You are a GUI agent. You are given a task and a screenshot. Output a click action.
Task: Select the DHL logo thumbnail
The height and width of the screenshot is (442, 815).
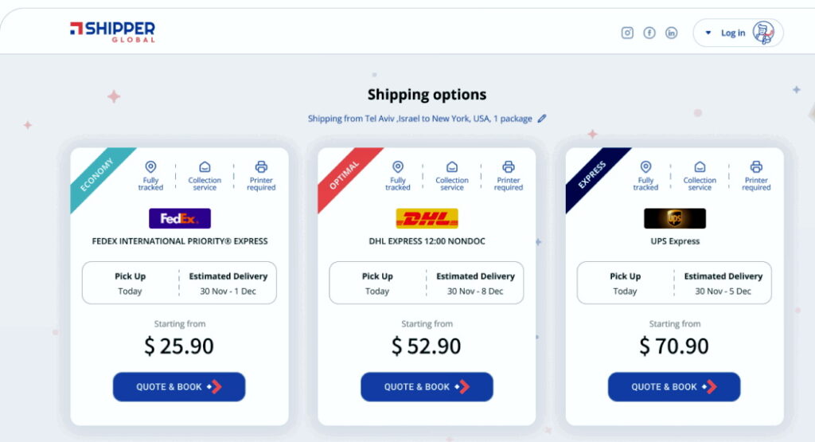427,218
